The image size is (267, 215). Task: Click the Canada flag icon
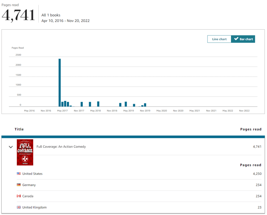[x=19, y=196]
